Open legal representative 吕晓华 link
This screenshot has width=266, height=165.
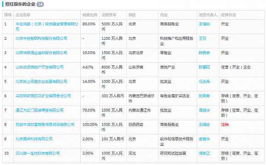(x=204, y=110)
